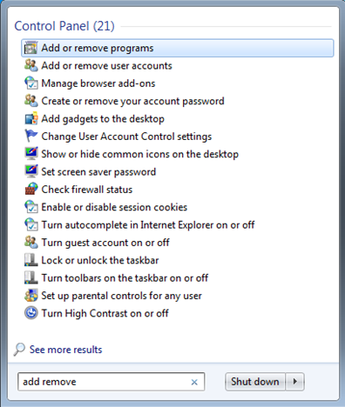
Task: Click the brick firewall icon for Check firewall status
Action: tap(30, 190)
